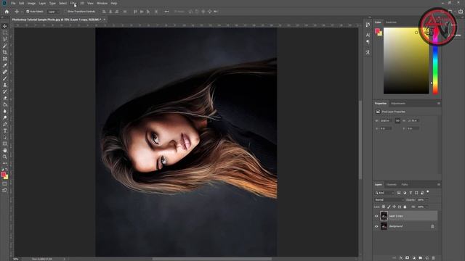Open the Filter menu

73,3
